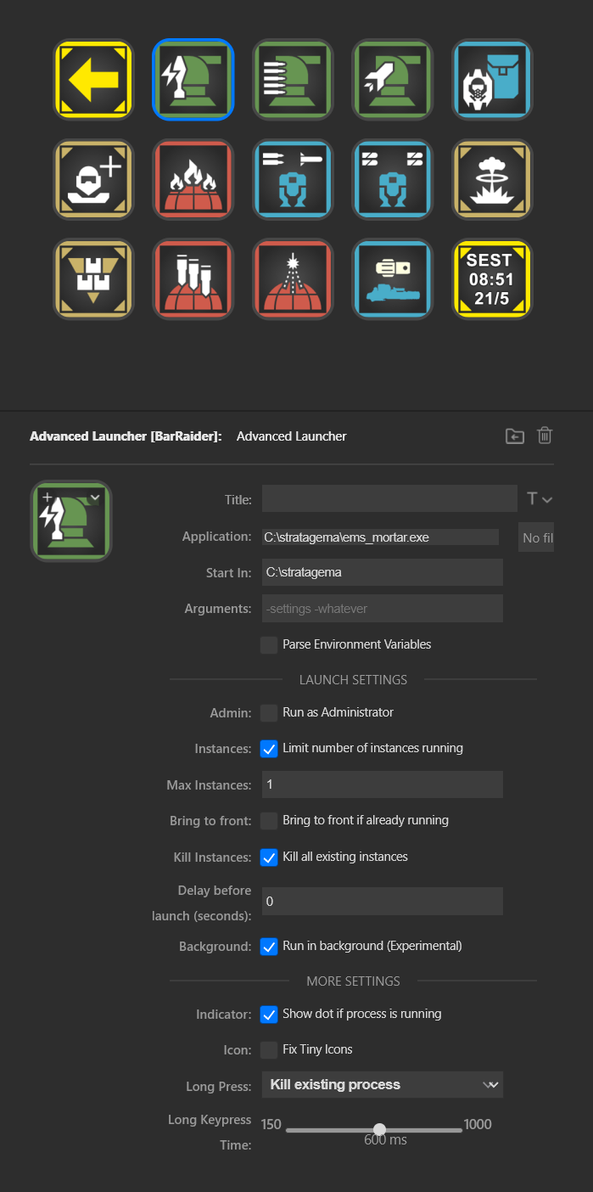Viewport: 593px width, 1192px height.
Task: Select the blue handheld weapon key
Action: click(393, 279)
